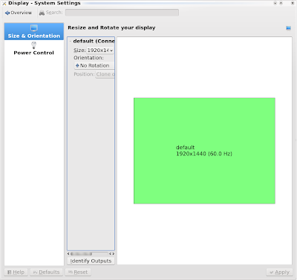297x280 pixels.
Task: Click the small blue monitor icon at top right
Action: (288, 28)
